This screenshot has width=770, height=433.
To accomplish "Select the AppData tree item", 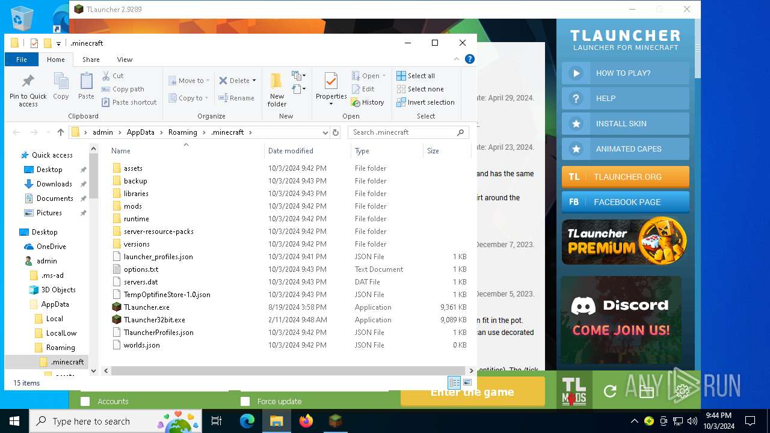I will (55, 304).
